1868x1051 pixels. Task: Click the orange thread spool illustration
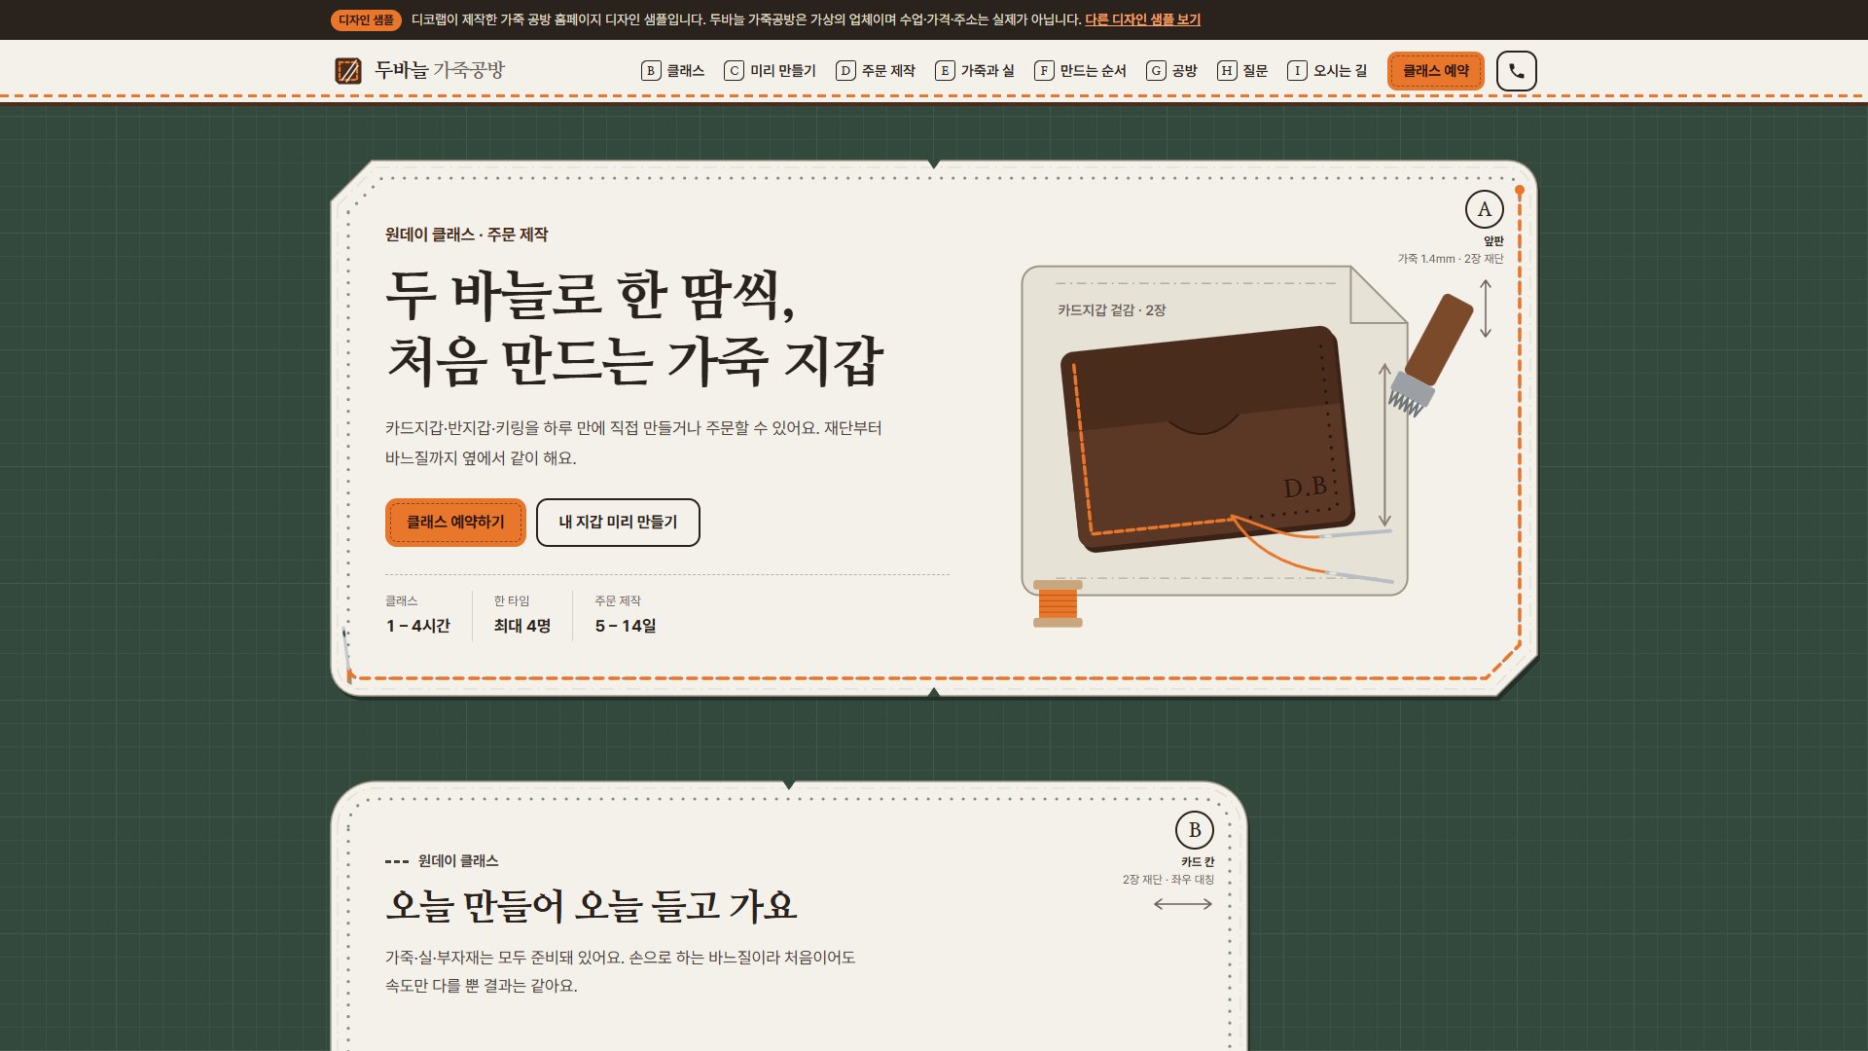coord(1058,603)
